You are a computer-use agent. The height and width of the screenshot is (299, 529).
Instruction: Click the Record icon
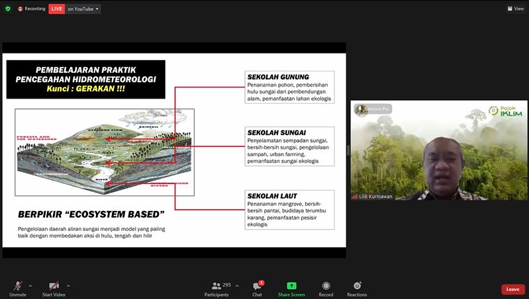click(326, 288)
